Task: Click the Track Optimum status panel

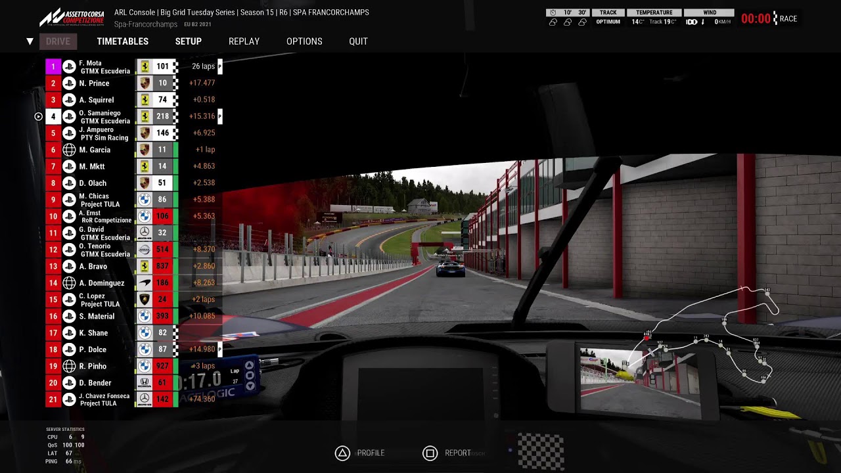Action: click(x=608, y=18)
